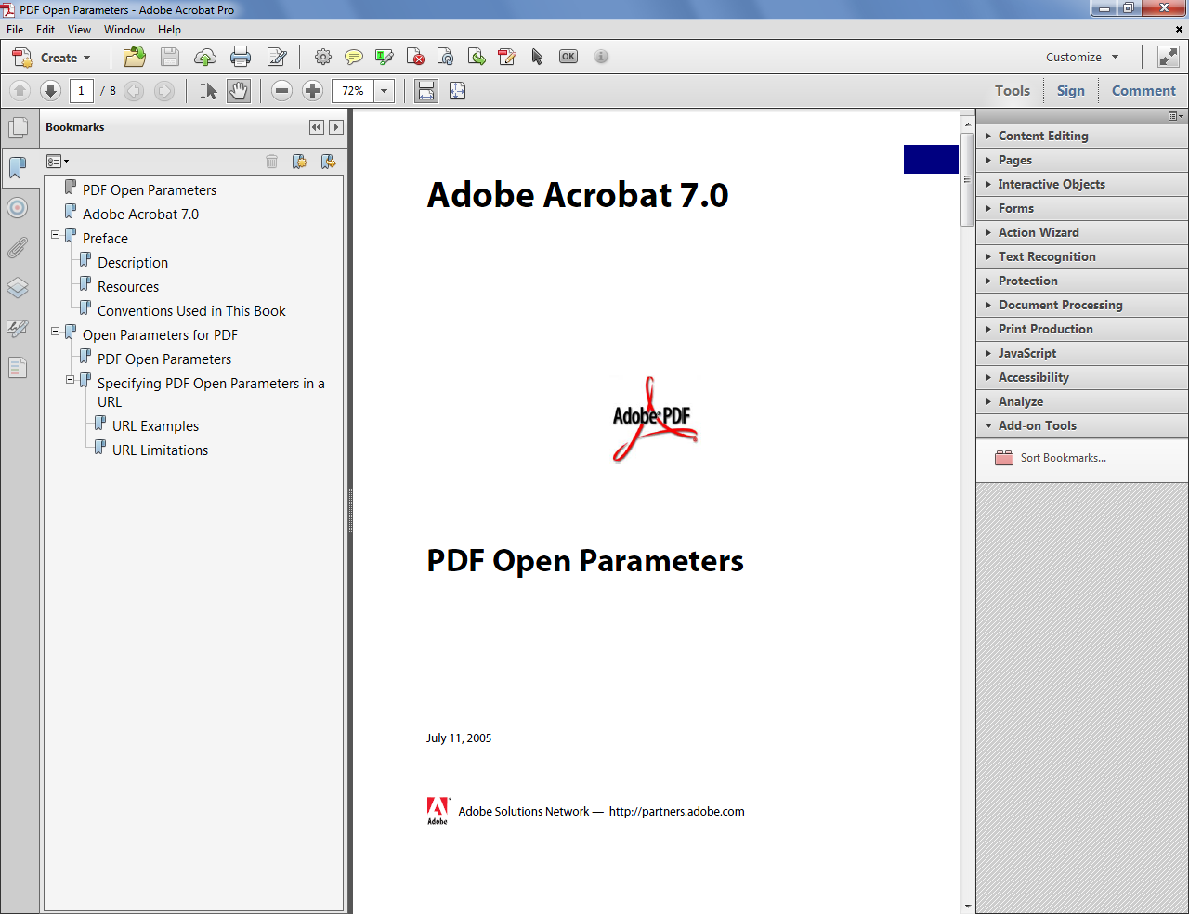Open the Attachments paperclip pane
Screen dimensions: 1189x914
(18, 248)
